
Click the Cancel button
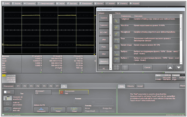147,67
